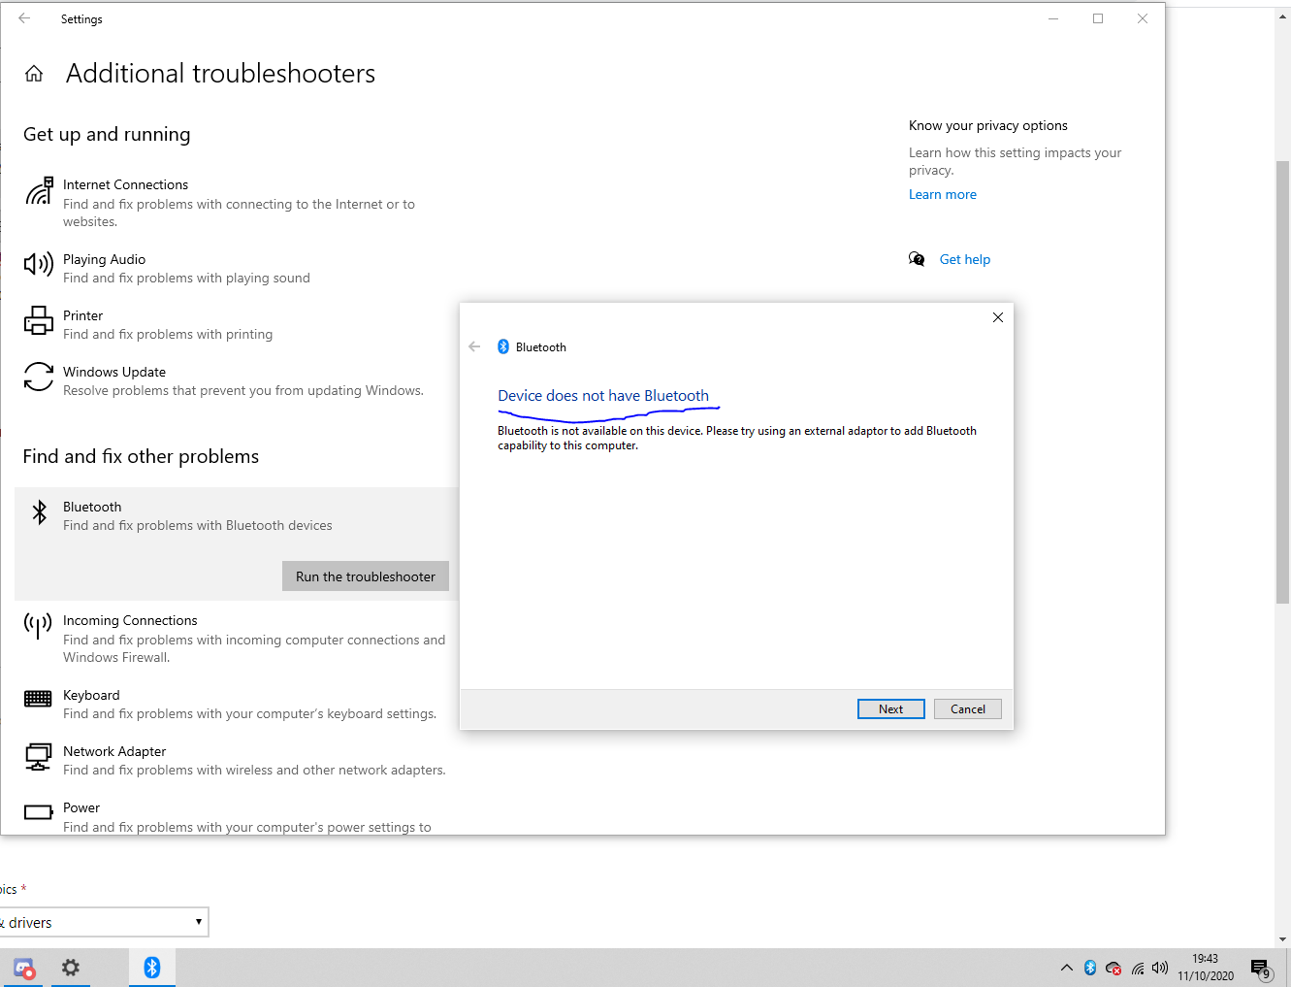Open Settings gear in the taskbar
1291x987 pixels.
[x=71, y=968]
